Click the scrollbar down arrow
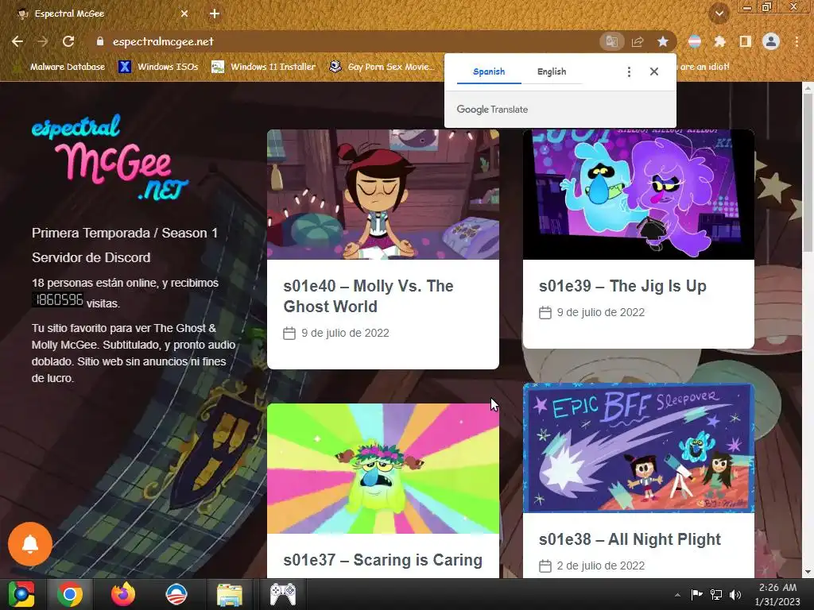814x610 pixels. [808, 572]
